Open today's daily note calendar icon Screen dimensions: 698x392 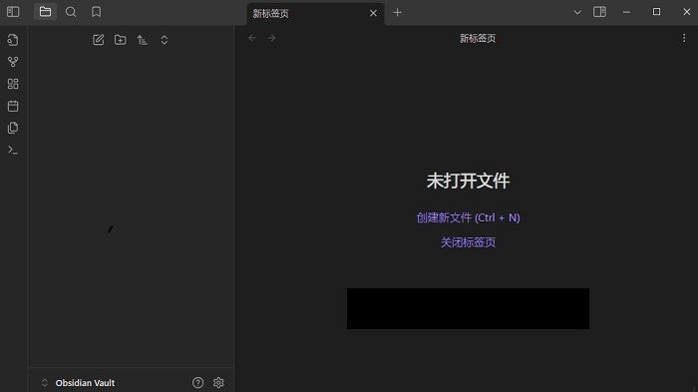13,106
